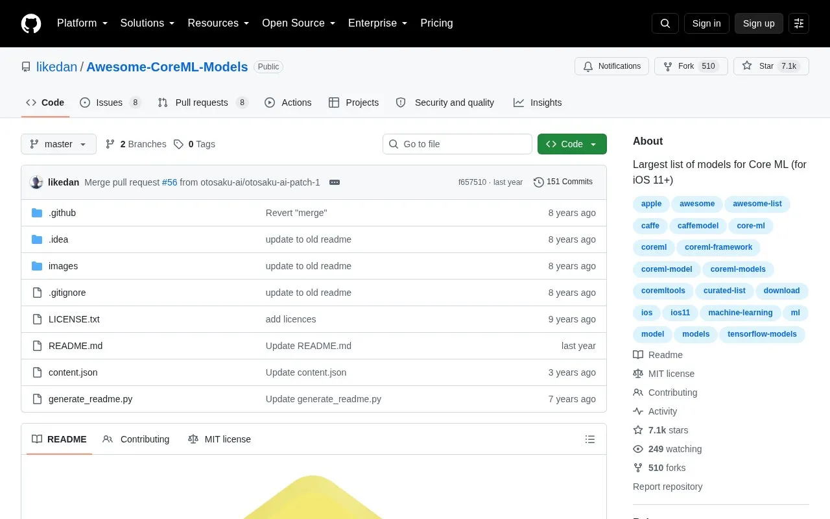Image resolution: width=830 pixels, height=519 pixels.
Task: Open the Security and quality tab
Action: [445, 103]
